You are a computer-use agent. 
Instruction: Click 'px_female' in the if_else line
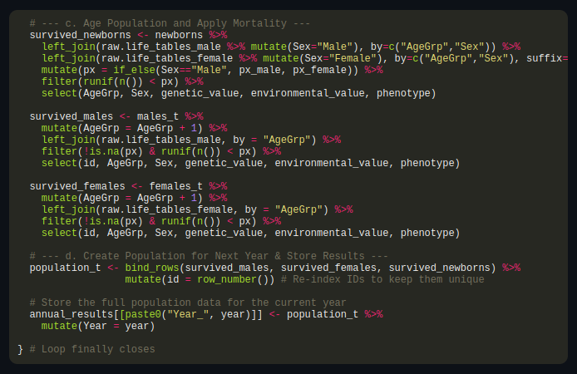pyautogui.click(x=320, y=71)
